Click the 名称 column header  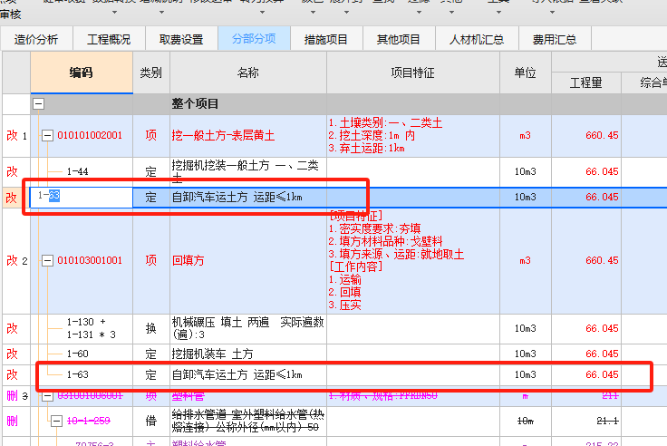248,73
